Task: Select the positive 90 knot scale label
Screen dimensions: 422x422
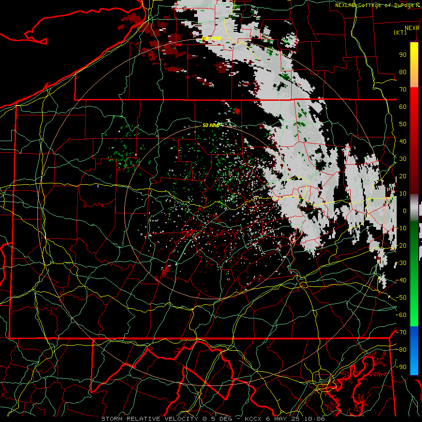Action: (403, 55)
